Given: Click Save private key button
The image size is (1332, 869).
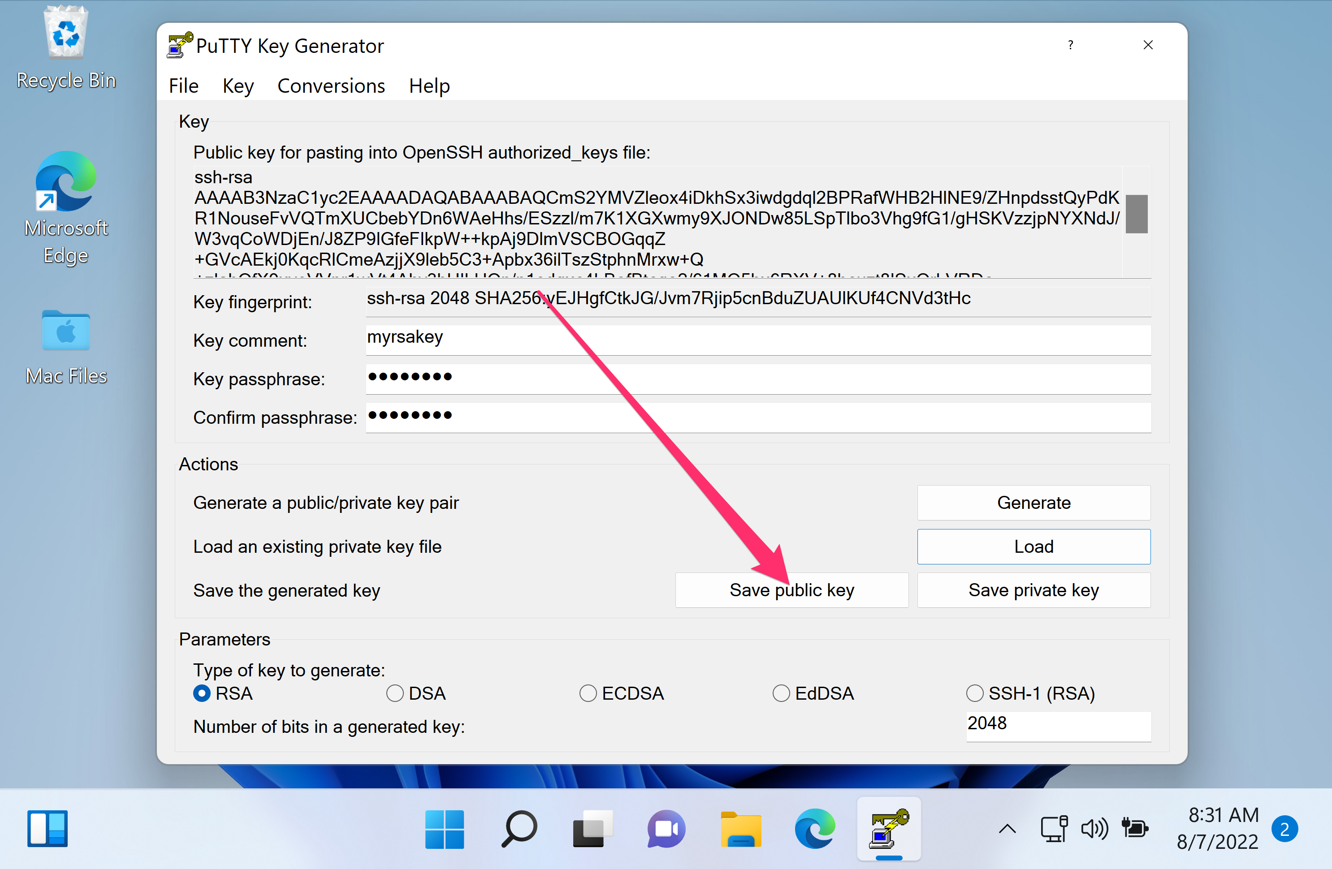Looking at the screenshot, I should pos(1033,589).
